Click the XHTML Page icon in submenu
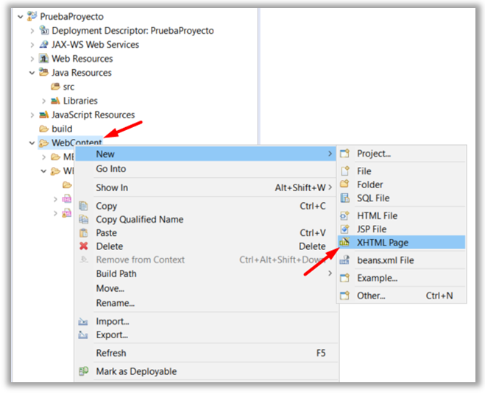 pyautogui.click(x=344, y=243)
